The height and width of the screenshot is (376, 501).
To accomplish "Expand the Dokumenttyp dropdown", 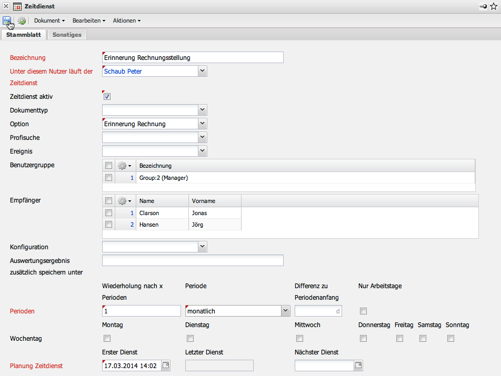I will point(203,110).
